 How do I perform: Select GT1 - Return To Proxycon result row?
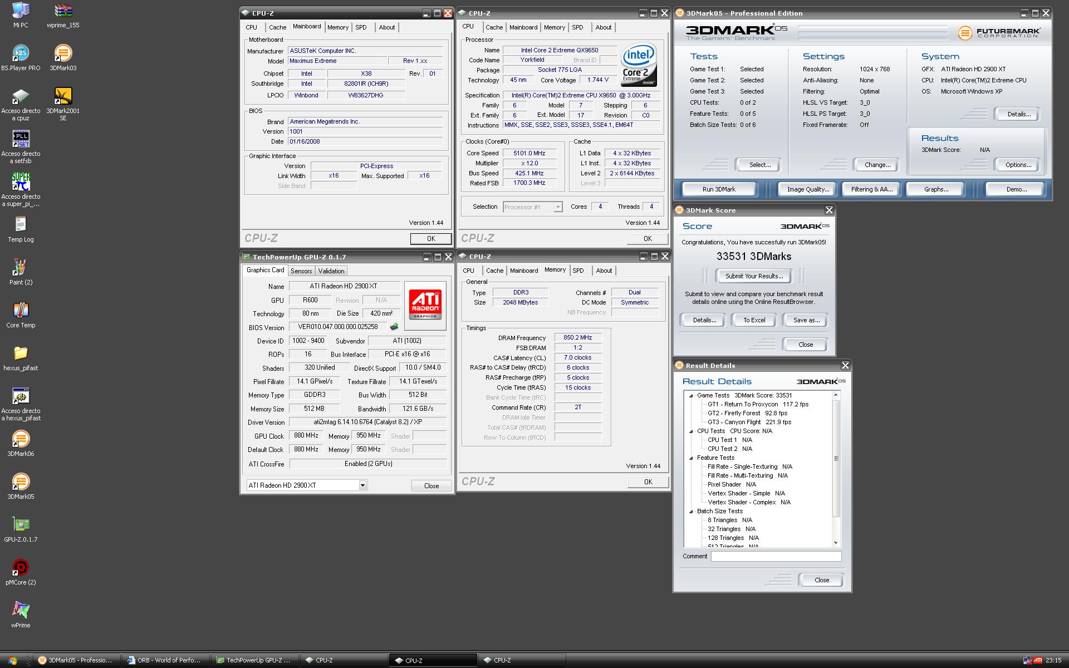(758, 405)
